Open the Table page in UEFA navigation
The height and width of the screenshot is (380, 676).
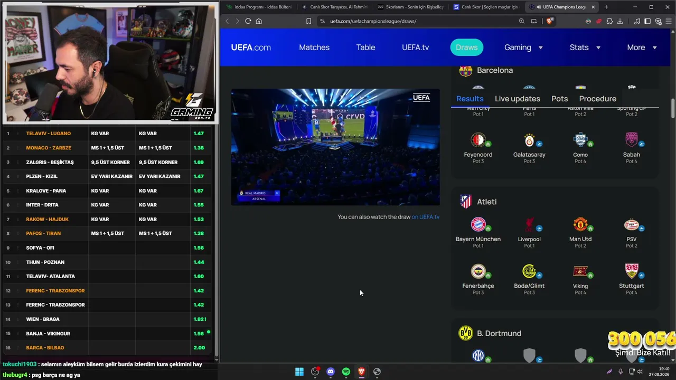click(x=365, y=47)
